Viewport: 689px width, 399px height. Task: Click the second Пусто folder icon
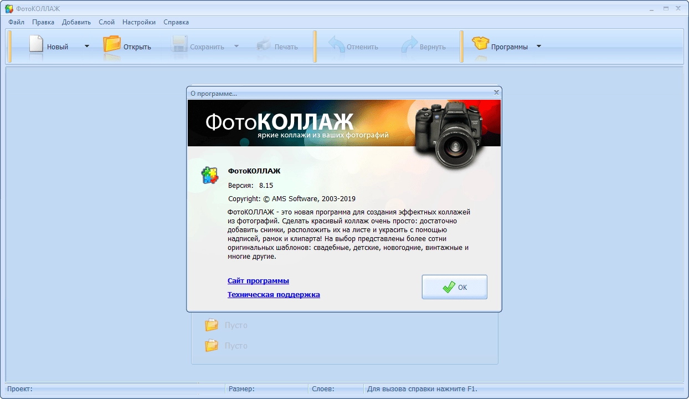click(212, 345)
